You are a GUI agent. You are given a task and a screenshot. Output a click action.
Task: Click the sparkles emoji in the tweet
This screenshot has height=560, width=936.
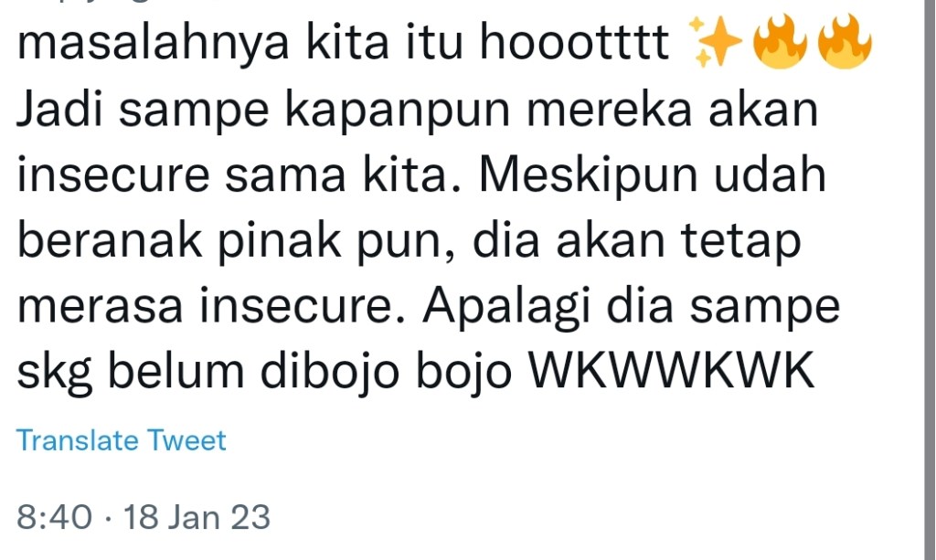(715, 41)
